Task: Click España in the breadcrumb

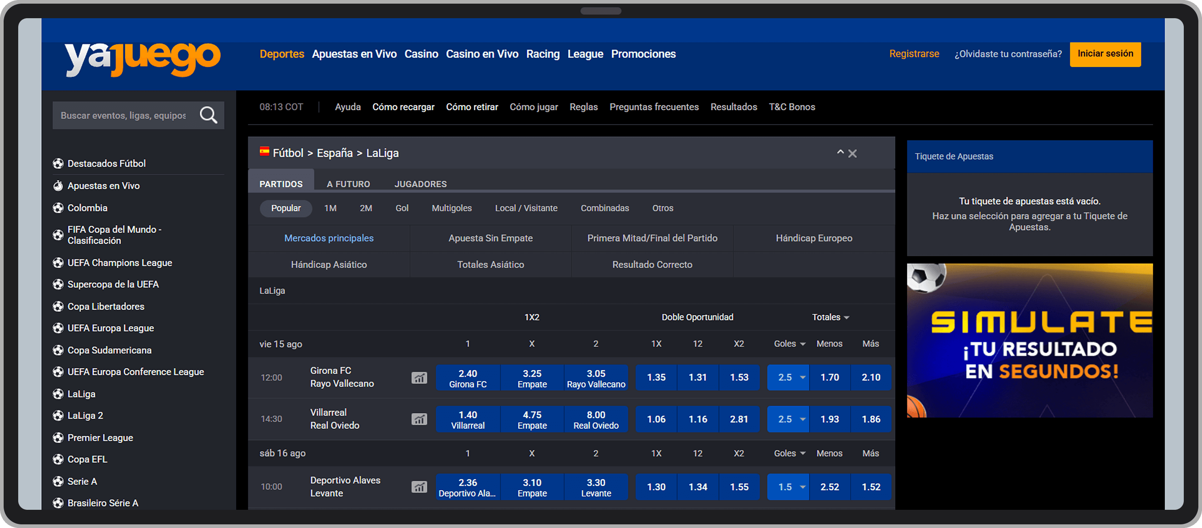Action: [x=335, y=153]
